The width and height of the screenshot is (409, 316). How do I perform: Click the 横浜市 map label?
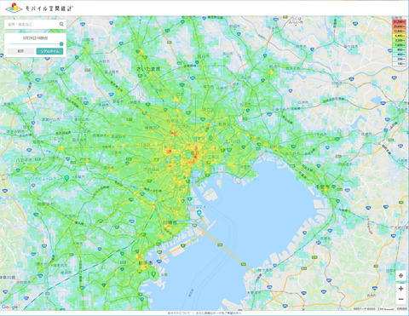point(145,263)
